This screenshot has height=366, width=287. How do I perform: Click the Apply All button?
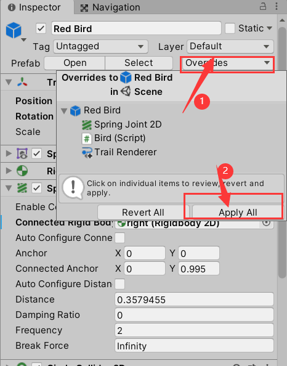[x=238, y=213]
